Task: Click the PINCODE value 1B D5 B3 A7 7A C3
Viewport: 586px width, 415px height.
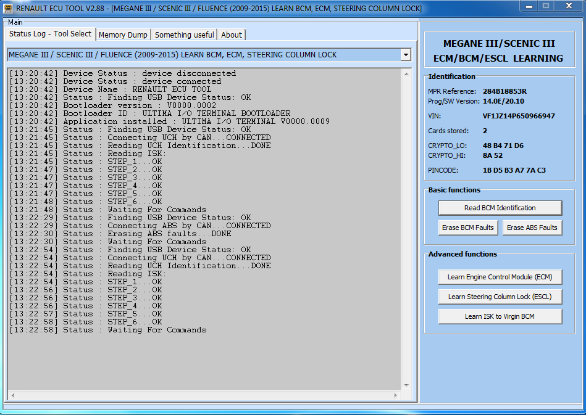Action: (x=514, y=171)
